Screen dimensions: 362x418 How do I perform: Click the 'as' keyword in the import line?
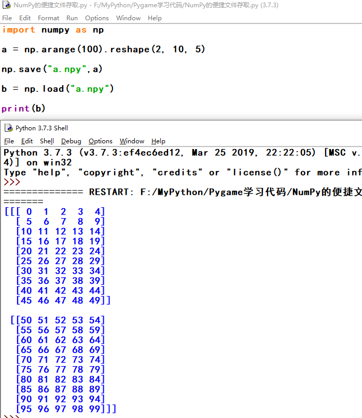coord(81,30)
